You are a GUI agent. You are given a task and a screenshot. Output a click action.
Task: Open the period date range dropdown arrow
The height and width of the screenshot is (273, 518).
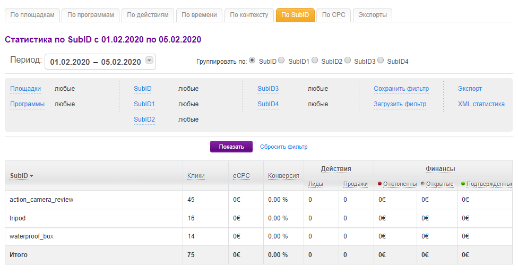coord(149,61)
